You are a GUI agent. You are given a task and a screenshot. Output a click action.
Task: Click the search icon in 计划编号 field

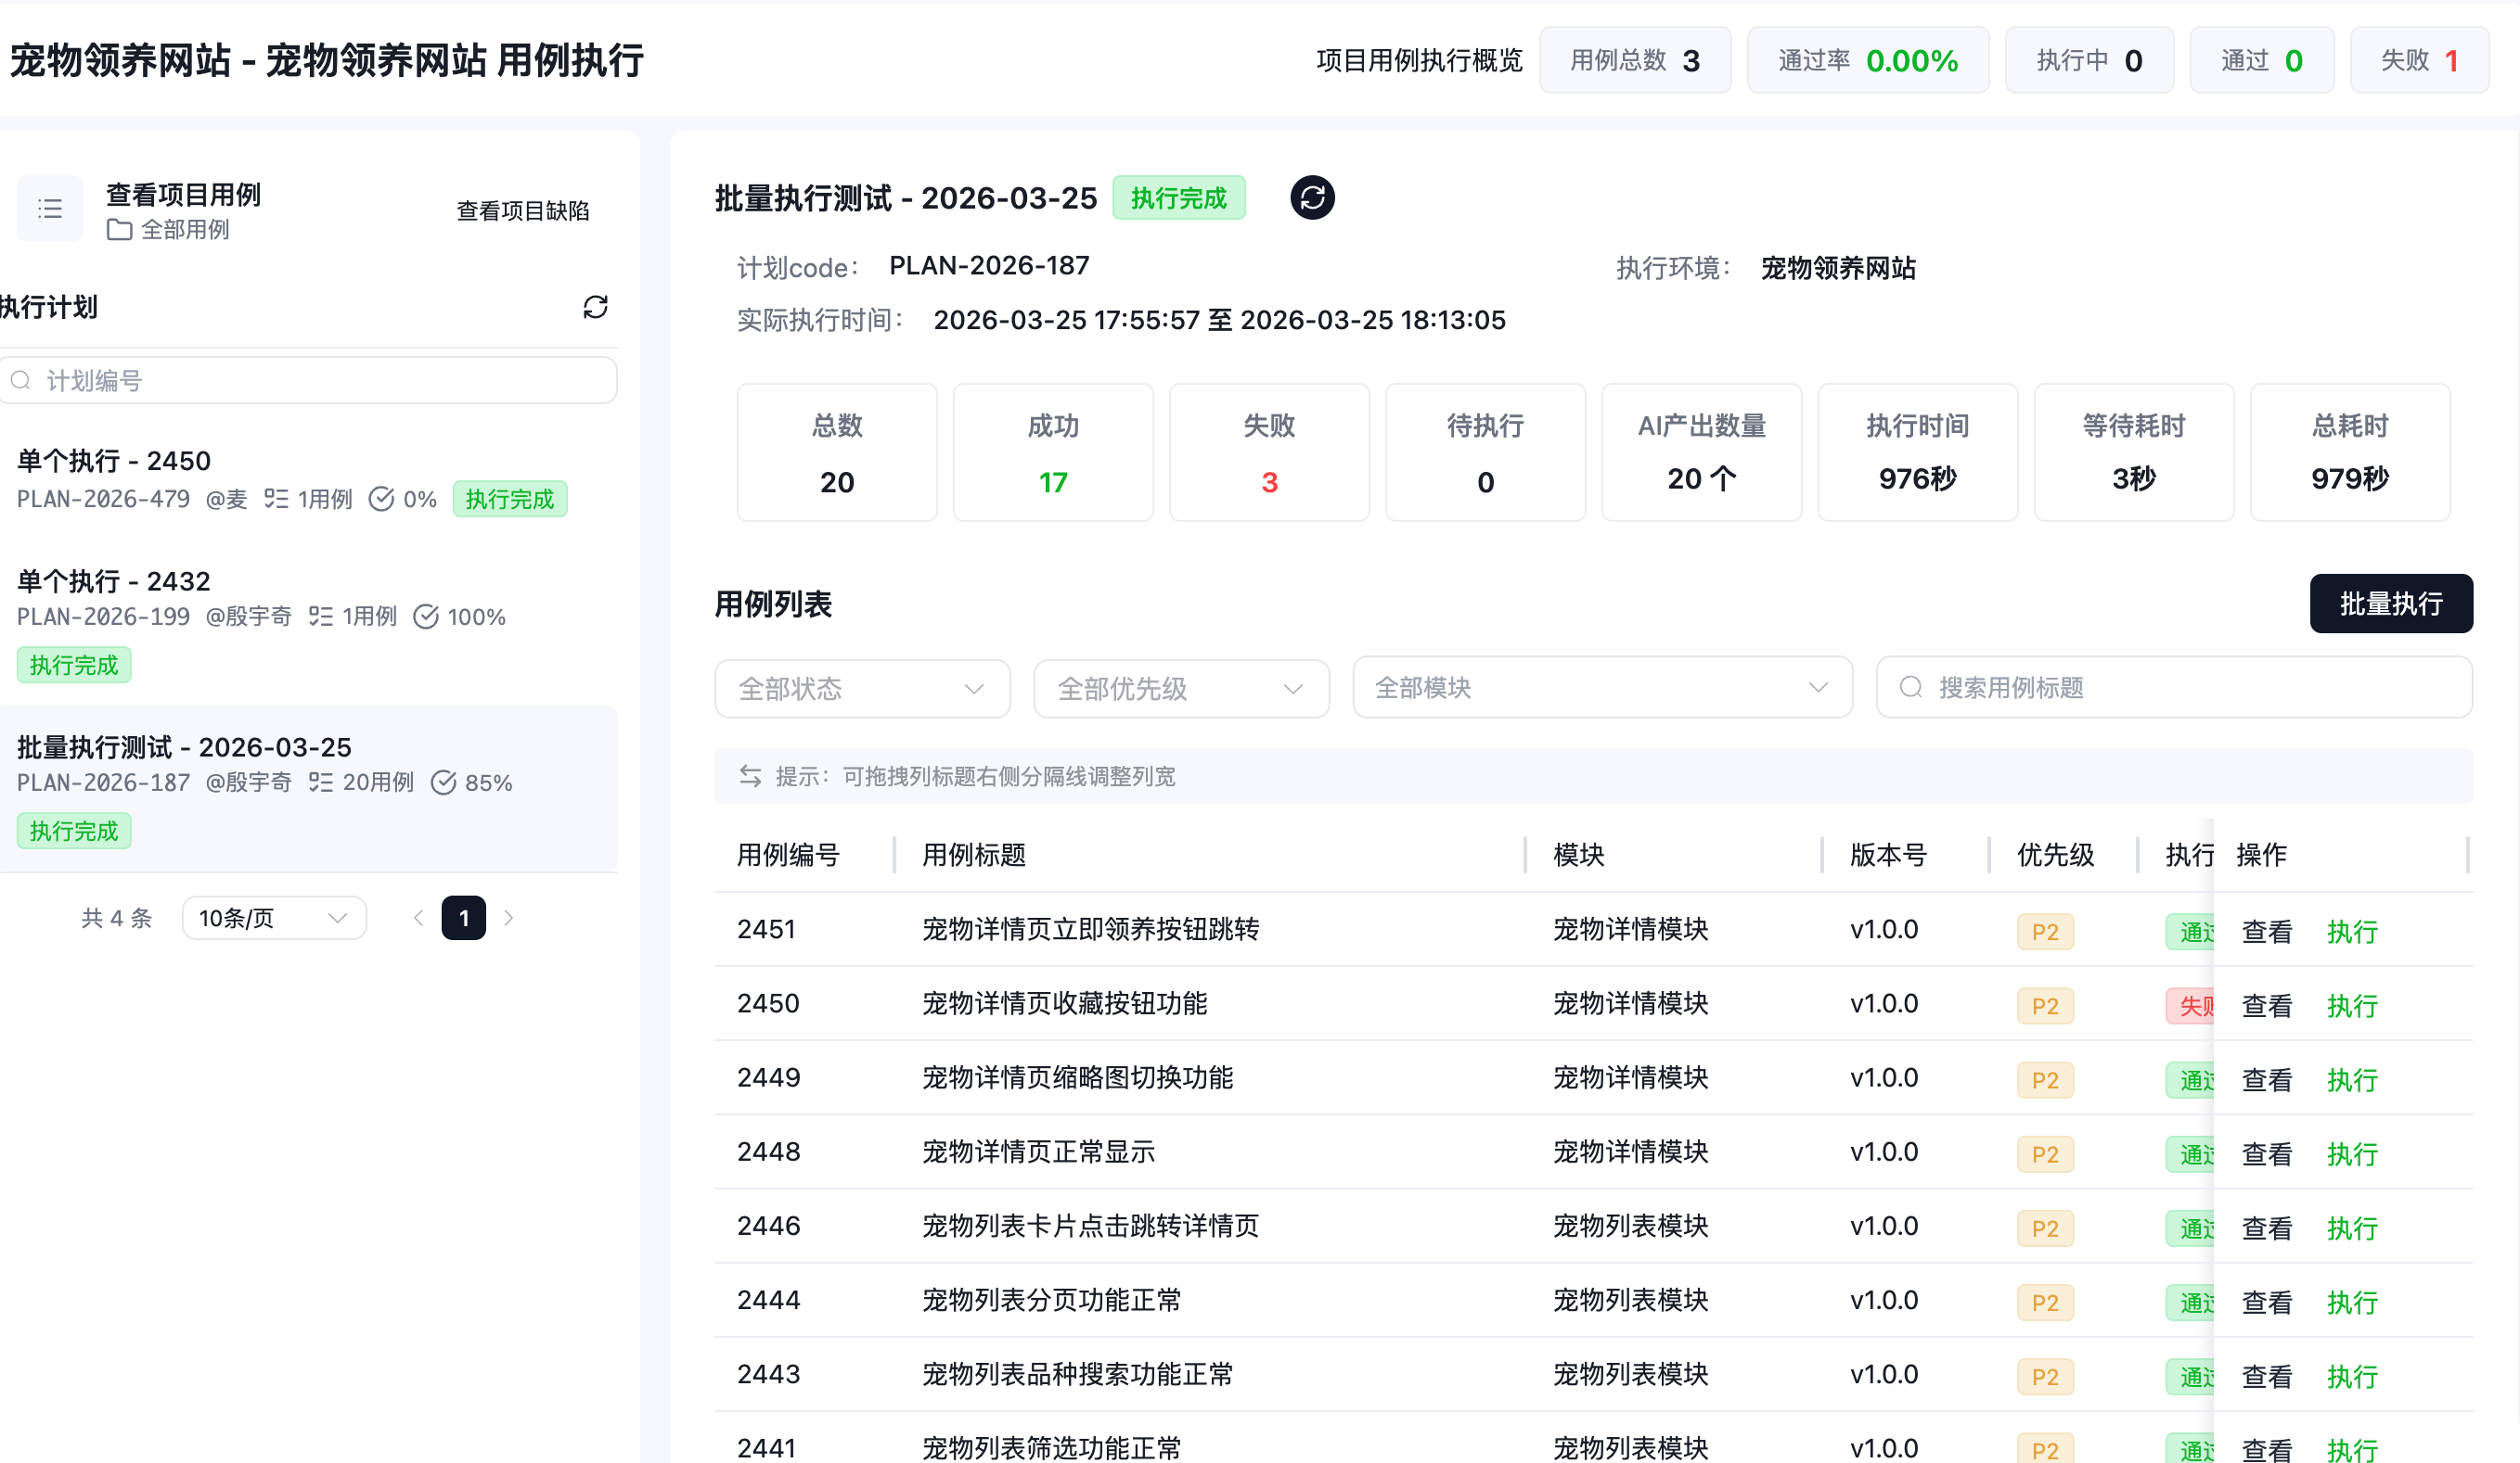click(20, 381)
